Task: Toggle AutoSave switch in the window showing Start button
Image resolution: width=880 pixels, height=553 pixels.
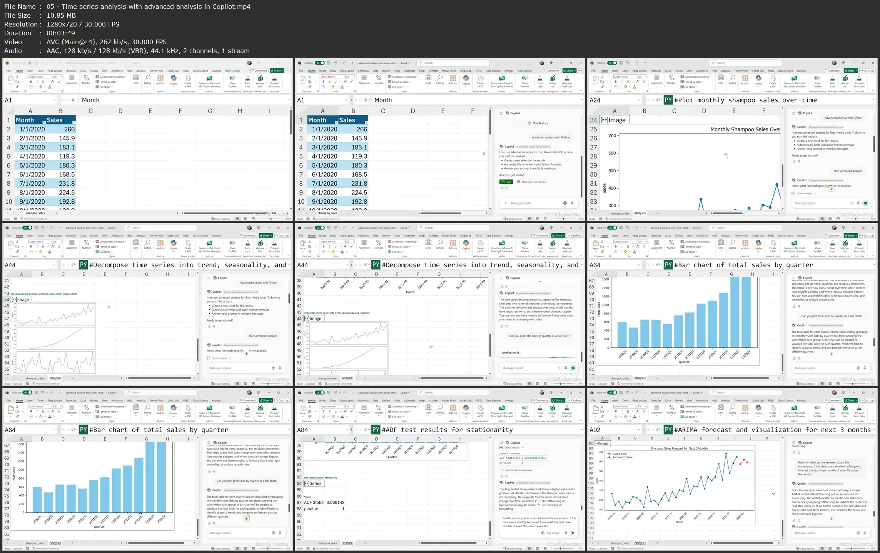Action: point(319,63)
